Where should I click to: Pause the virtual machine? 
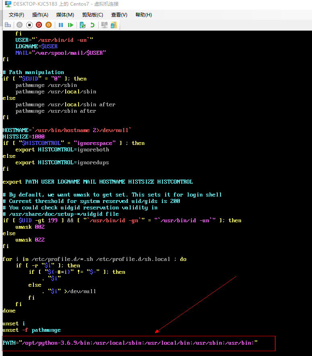(61, 25)
